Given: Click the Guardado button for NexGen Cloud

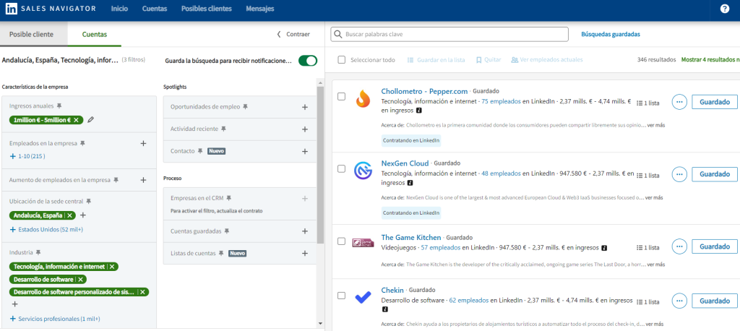Looking at the screenshot, I should [x=715, y=173].
